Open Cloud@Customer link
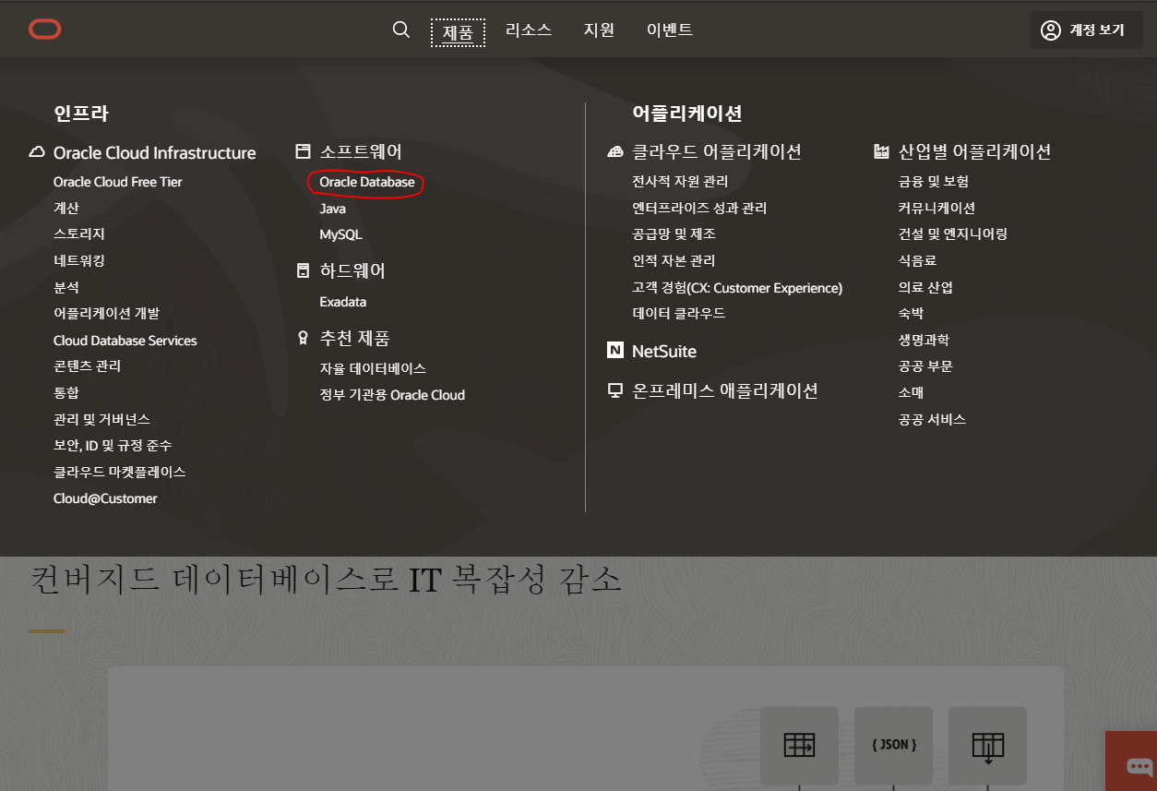The width and height of the screenshot is (1157, 791). click(105, 498)
